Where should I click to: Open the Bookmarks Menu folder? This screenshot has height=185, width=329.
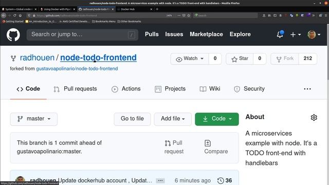click(x=104, y=22)
